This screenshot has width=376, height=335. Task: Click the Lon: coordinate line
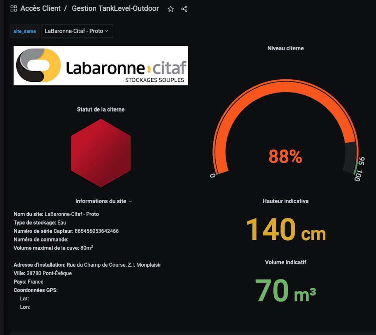25,307
